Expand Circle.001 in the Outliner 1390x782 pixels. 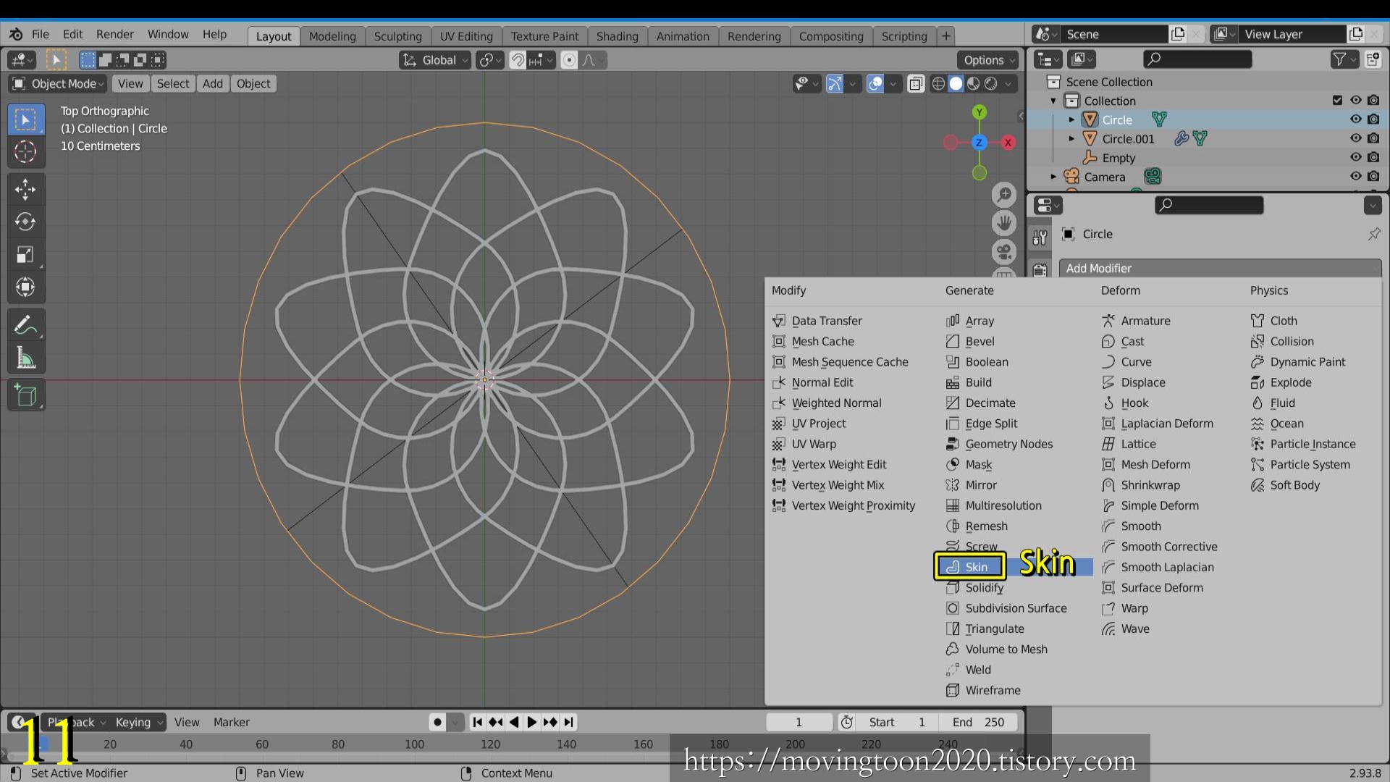1071,138
